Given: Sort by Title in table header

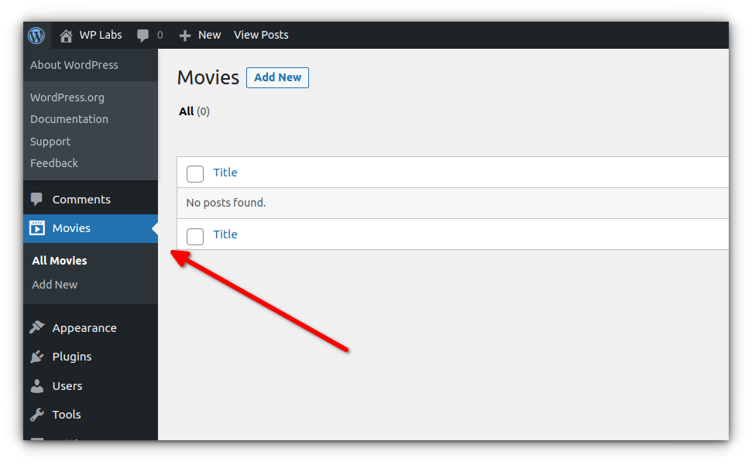Looking at the screenshot, I should click(225, 173).
